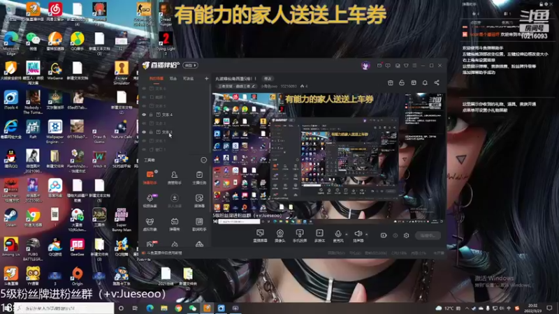The height and width of the screenshot is (314, 559).
Task: Click the unlock padlock icon above preview
Action: 402,82
